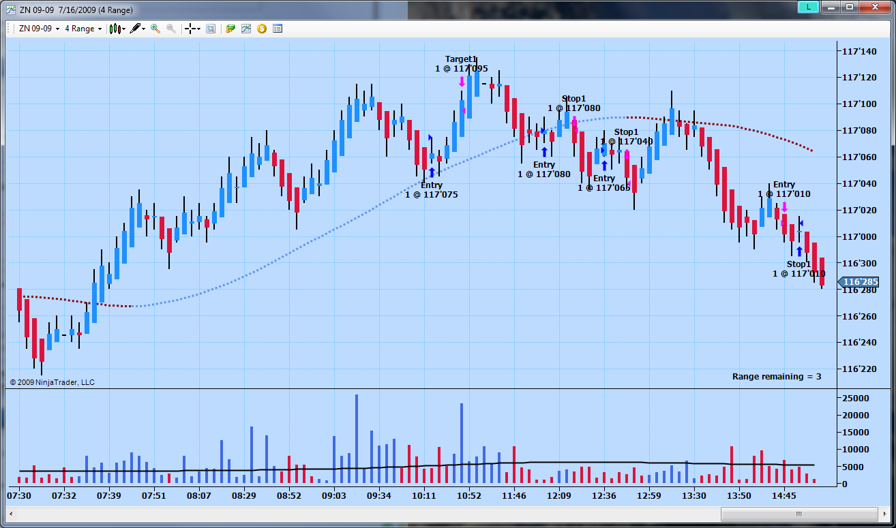This screenshot has height=528, width=896.
Task: Click the zoom in magnifier icon
Action: point(155,29)
